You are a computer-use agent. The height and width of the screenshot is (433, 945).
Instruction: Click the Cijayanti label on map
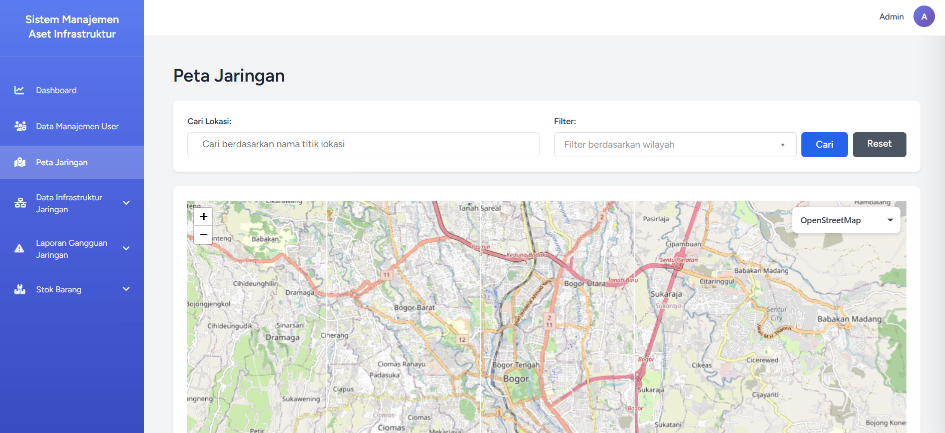pos(765,394)
